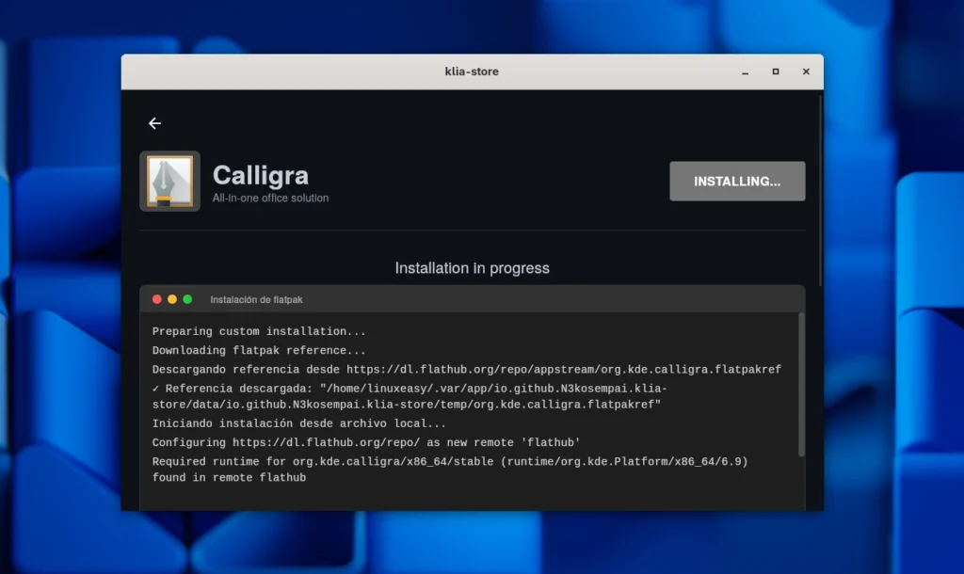Click the 'All-in-one office solution' subtitle
Screen dimensions: 964x574
coord(270,199)
